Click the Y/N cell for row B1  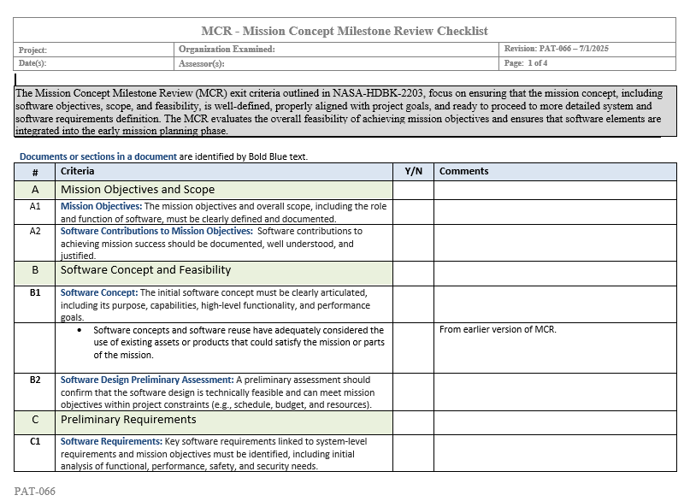[413, 304]
